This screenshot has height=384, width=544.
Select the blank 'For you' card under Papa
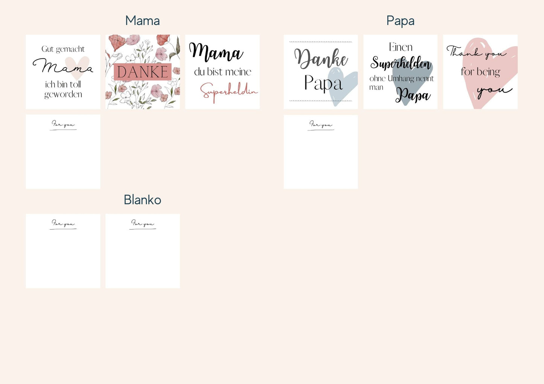pyautogui.click(x=321, y=152)
